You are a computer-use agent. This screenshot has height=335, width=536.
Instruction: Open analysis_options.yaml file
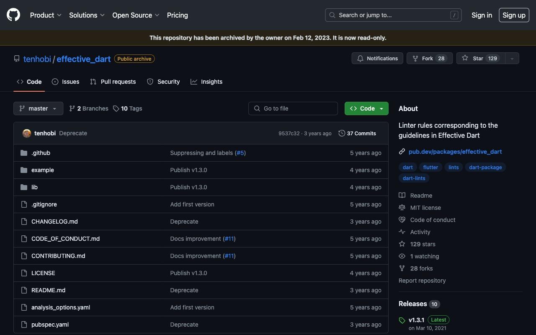pyautogui.click(x=61, y=307)
